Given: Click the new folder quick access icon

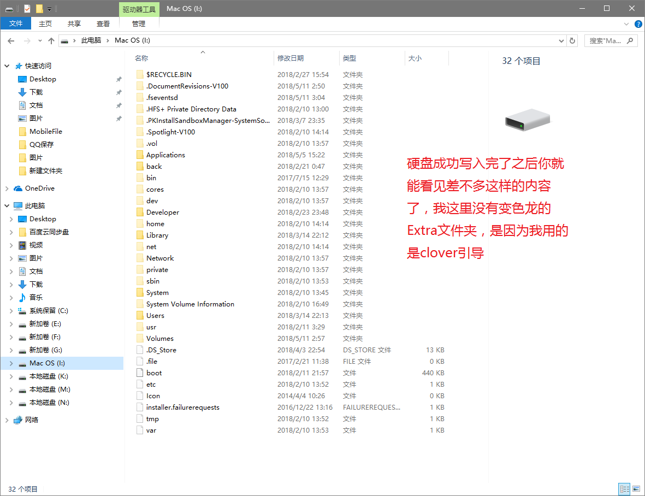Looking at the screenshot, I should 39,9.
